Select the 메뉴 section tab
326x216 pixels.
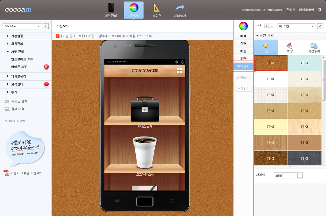pos(244,36)
